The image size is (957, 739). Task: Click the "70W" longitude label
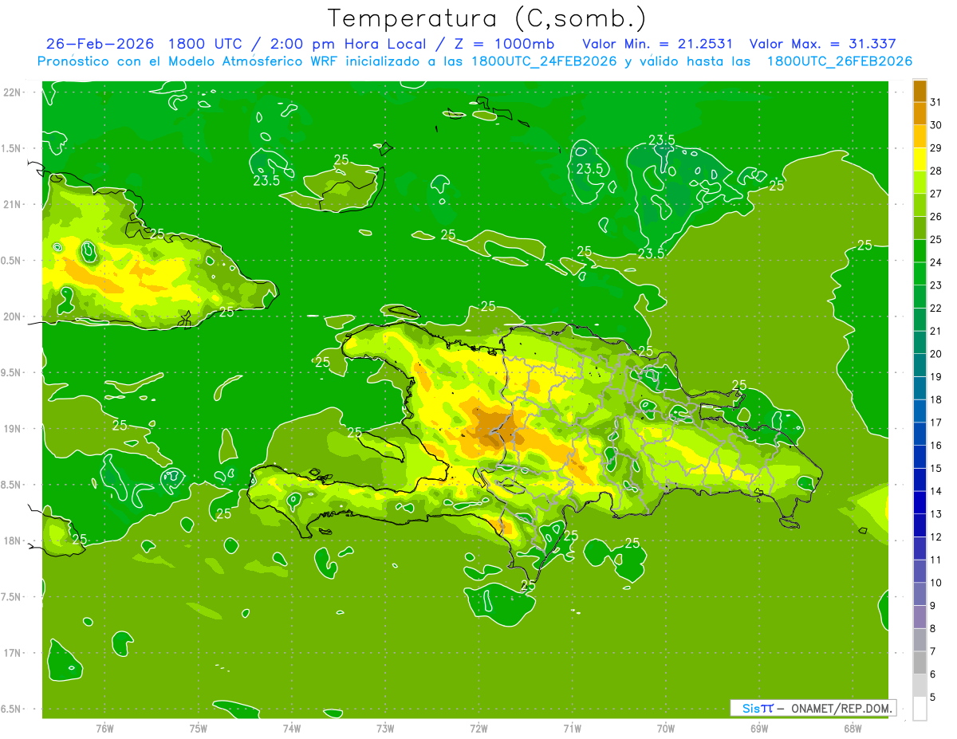tap(666, 728)
